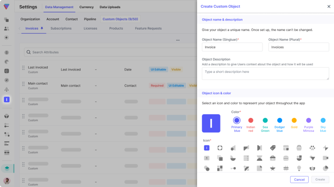Image resolution: width=334 pixels, height=187 pixels.
Task: Select the price tag icon
Action: 272,148
